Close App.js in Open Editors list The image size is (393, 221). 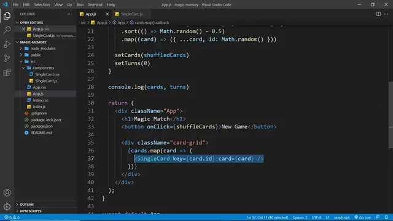click(x=23, y=29)
